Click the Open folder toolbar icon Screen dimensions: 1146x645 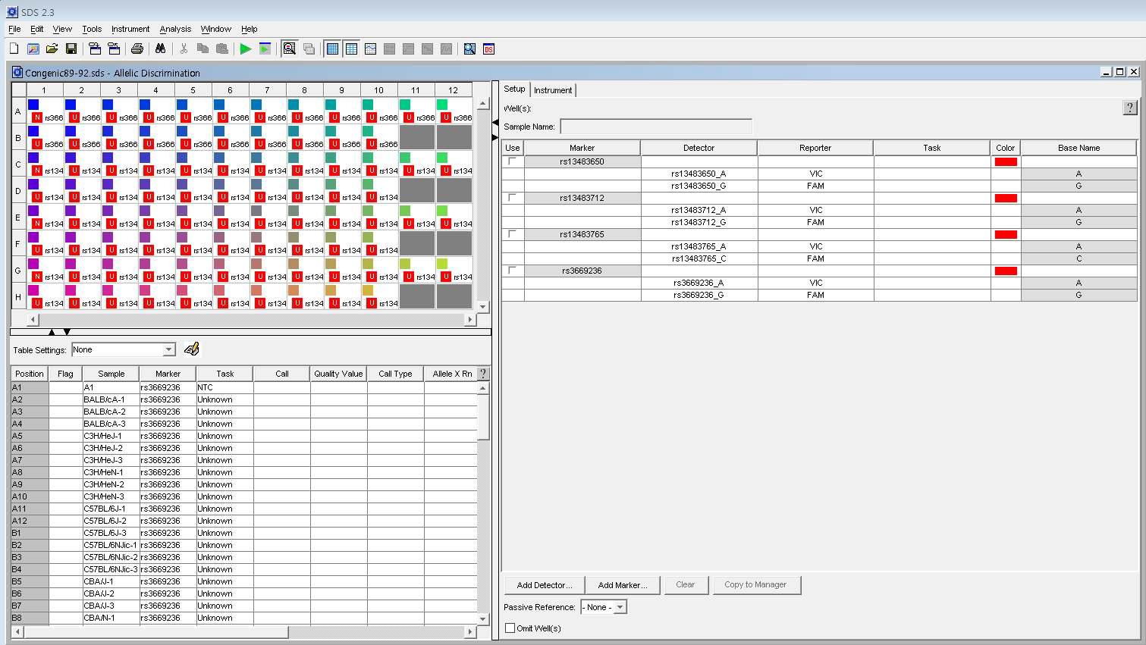[52, 49]
